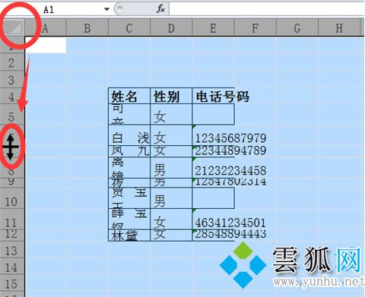Select column A header
365x297 pixels.
pyautogui.click(x=46, y=28)
